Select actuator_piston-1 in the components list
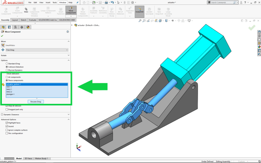261x163 pixels. [x=37, y=84]
